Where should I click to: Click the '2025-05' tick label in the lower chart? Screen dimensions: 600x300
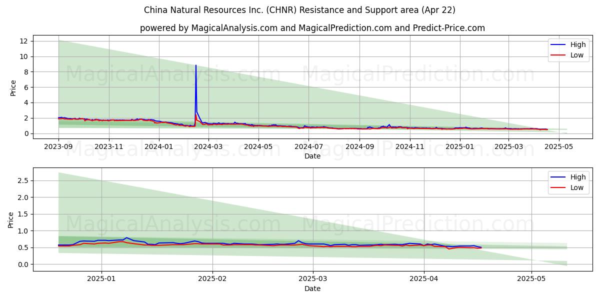(531, 279)
